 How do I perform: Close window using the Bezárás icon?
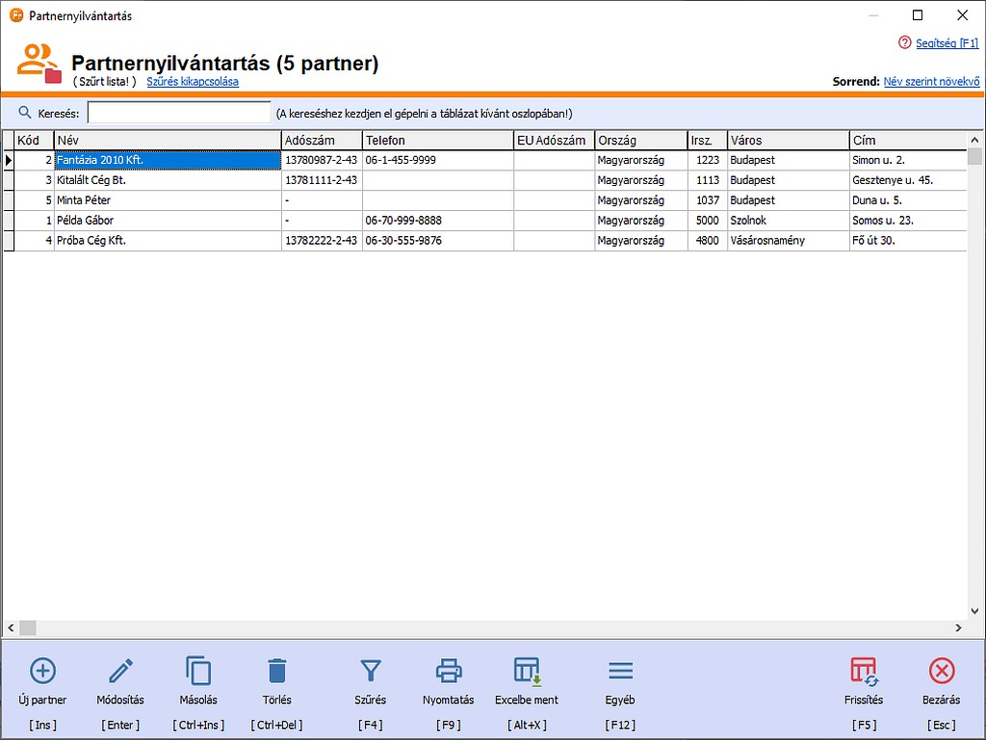(x=941, y=671)
